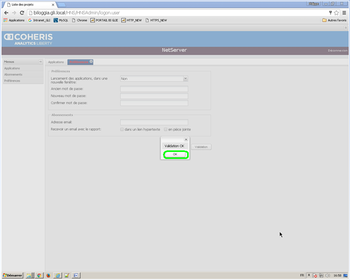Enable the 'en pièce jointe' checkbox
This screenshot has width=350, height=280.
pyautogui.click(x=166, y=129)
